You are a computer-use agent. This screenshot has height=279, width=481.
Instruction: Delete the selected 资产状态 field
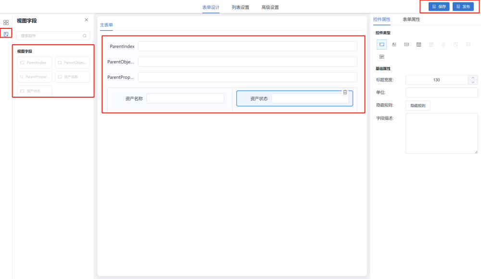click(345, 92)
